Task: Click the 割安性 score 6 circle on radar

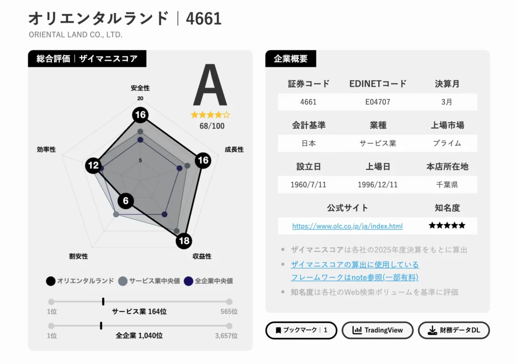Action: [125, 201]
